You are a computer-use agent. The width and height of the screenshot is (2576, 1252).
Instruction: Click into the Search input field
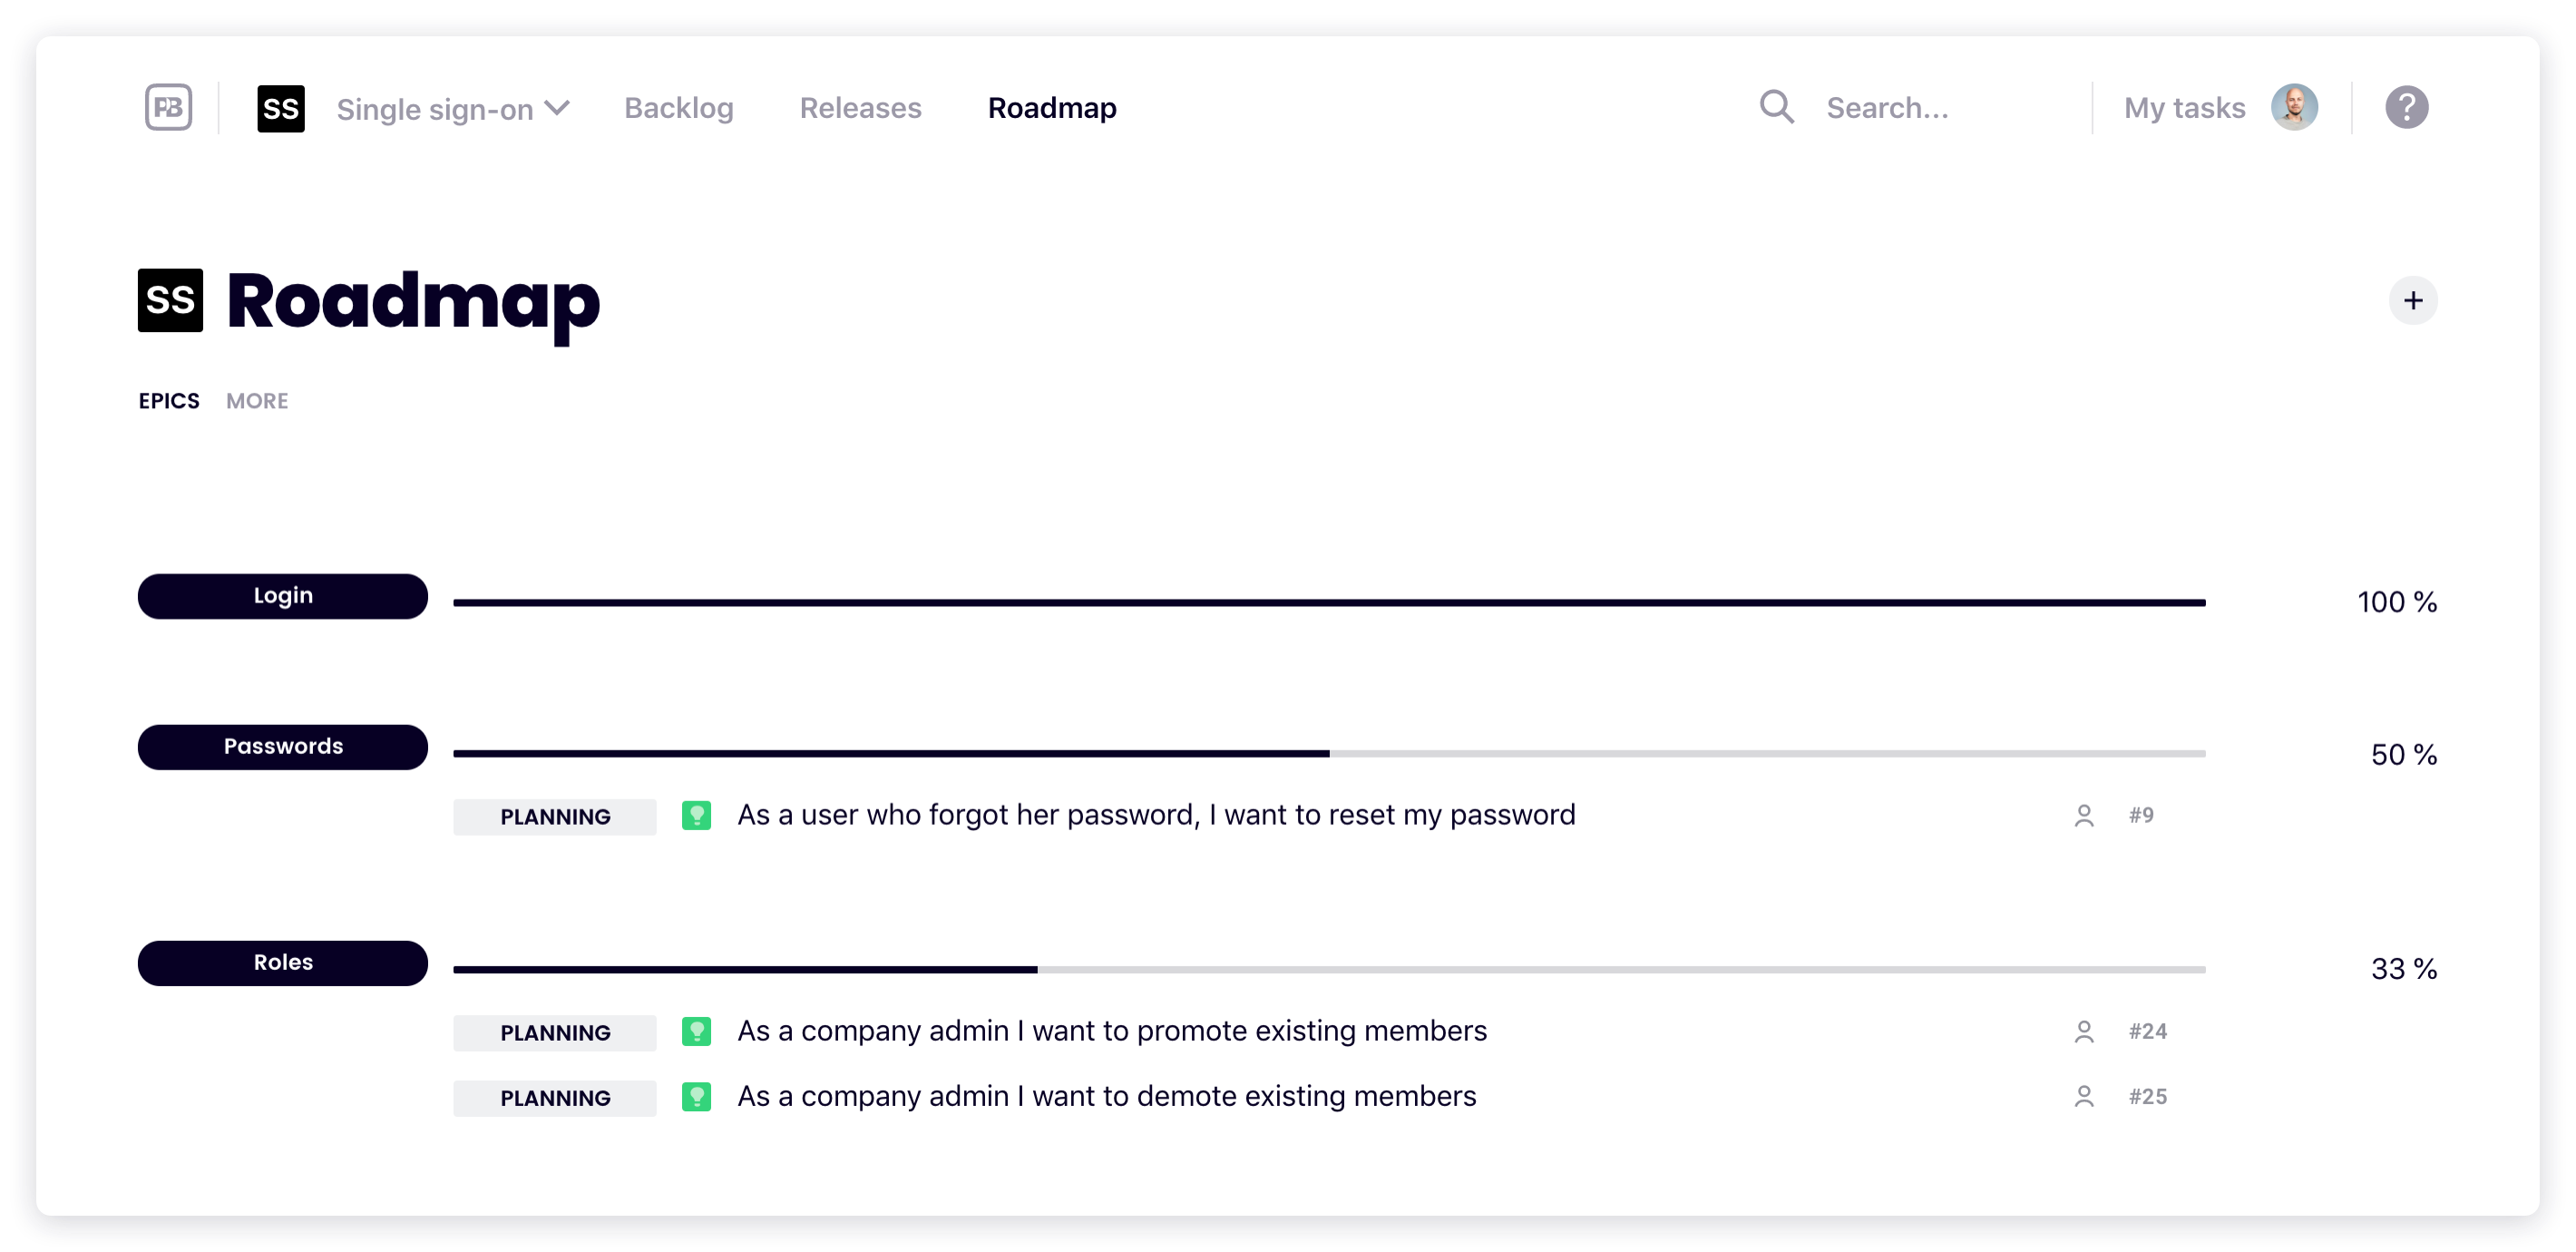coord(1940,108)
